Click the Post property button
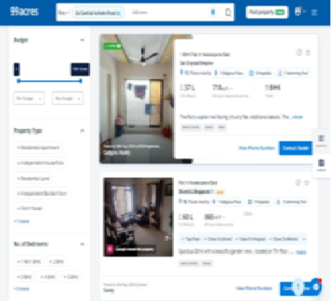The image size is (331, 301). (x=267, y=12)
